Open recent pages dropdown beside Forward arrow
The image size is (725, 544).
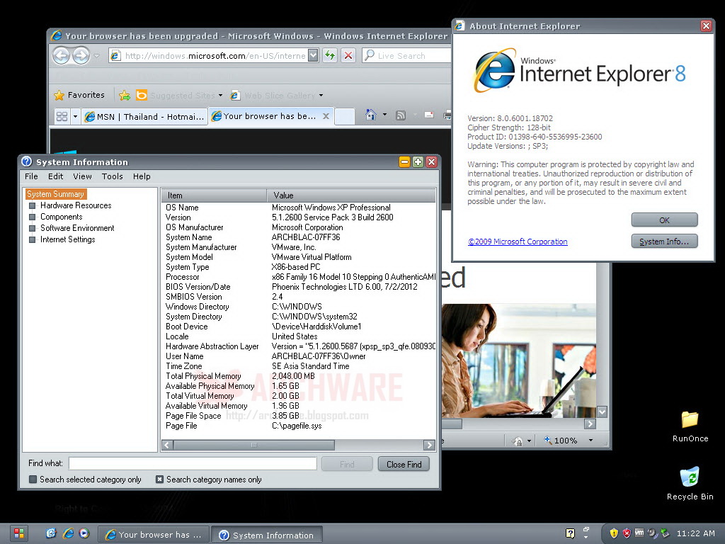pyautogui.click(x=96, y=56)
